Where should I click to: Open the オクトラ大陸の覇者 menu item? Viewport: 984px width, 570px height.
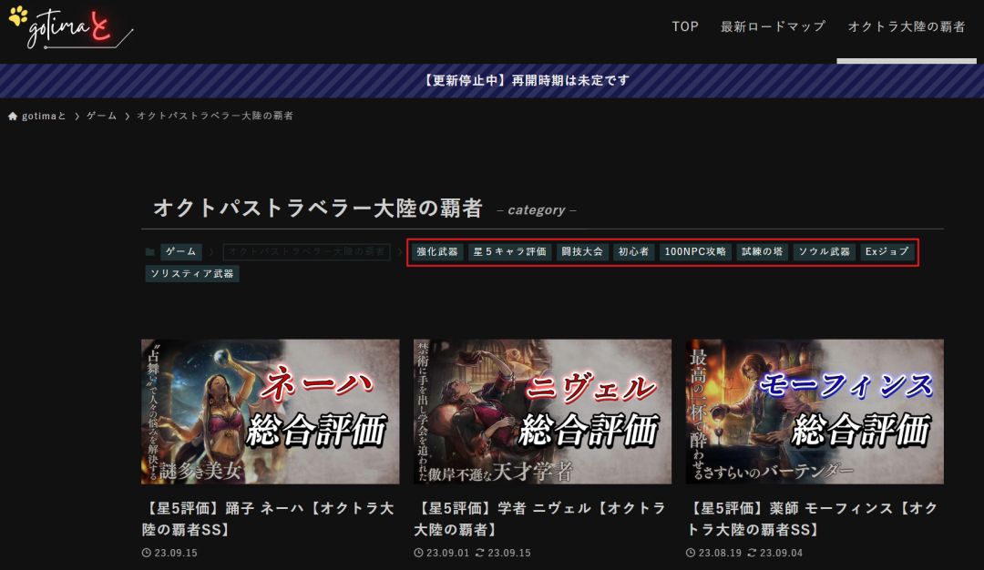[907, 26]
